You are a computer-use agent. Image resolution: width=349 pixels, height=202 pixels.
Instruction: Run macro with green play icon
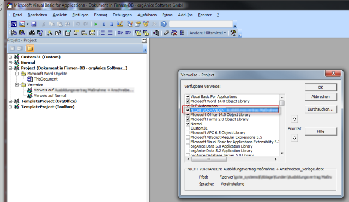[96, 24]
